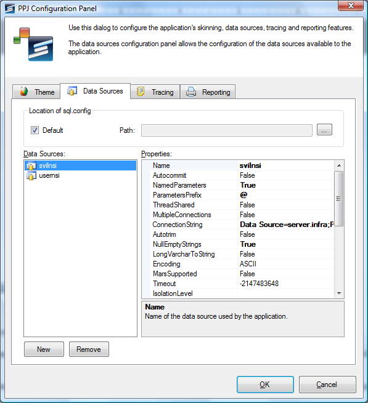Viewport: 368px width, 403px height.
Task: Edit the Autotrim value False
Action: (286, 234)
